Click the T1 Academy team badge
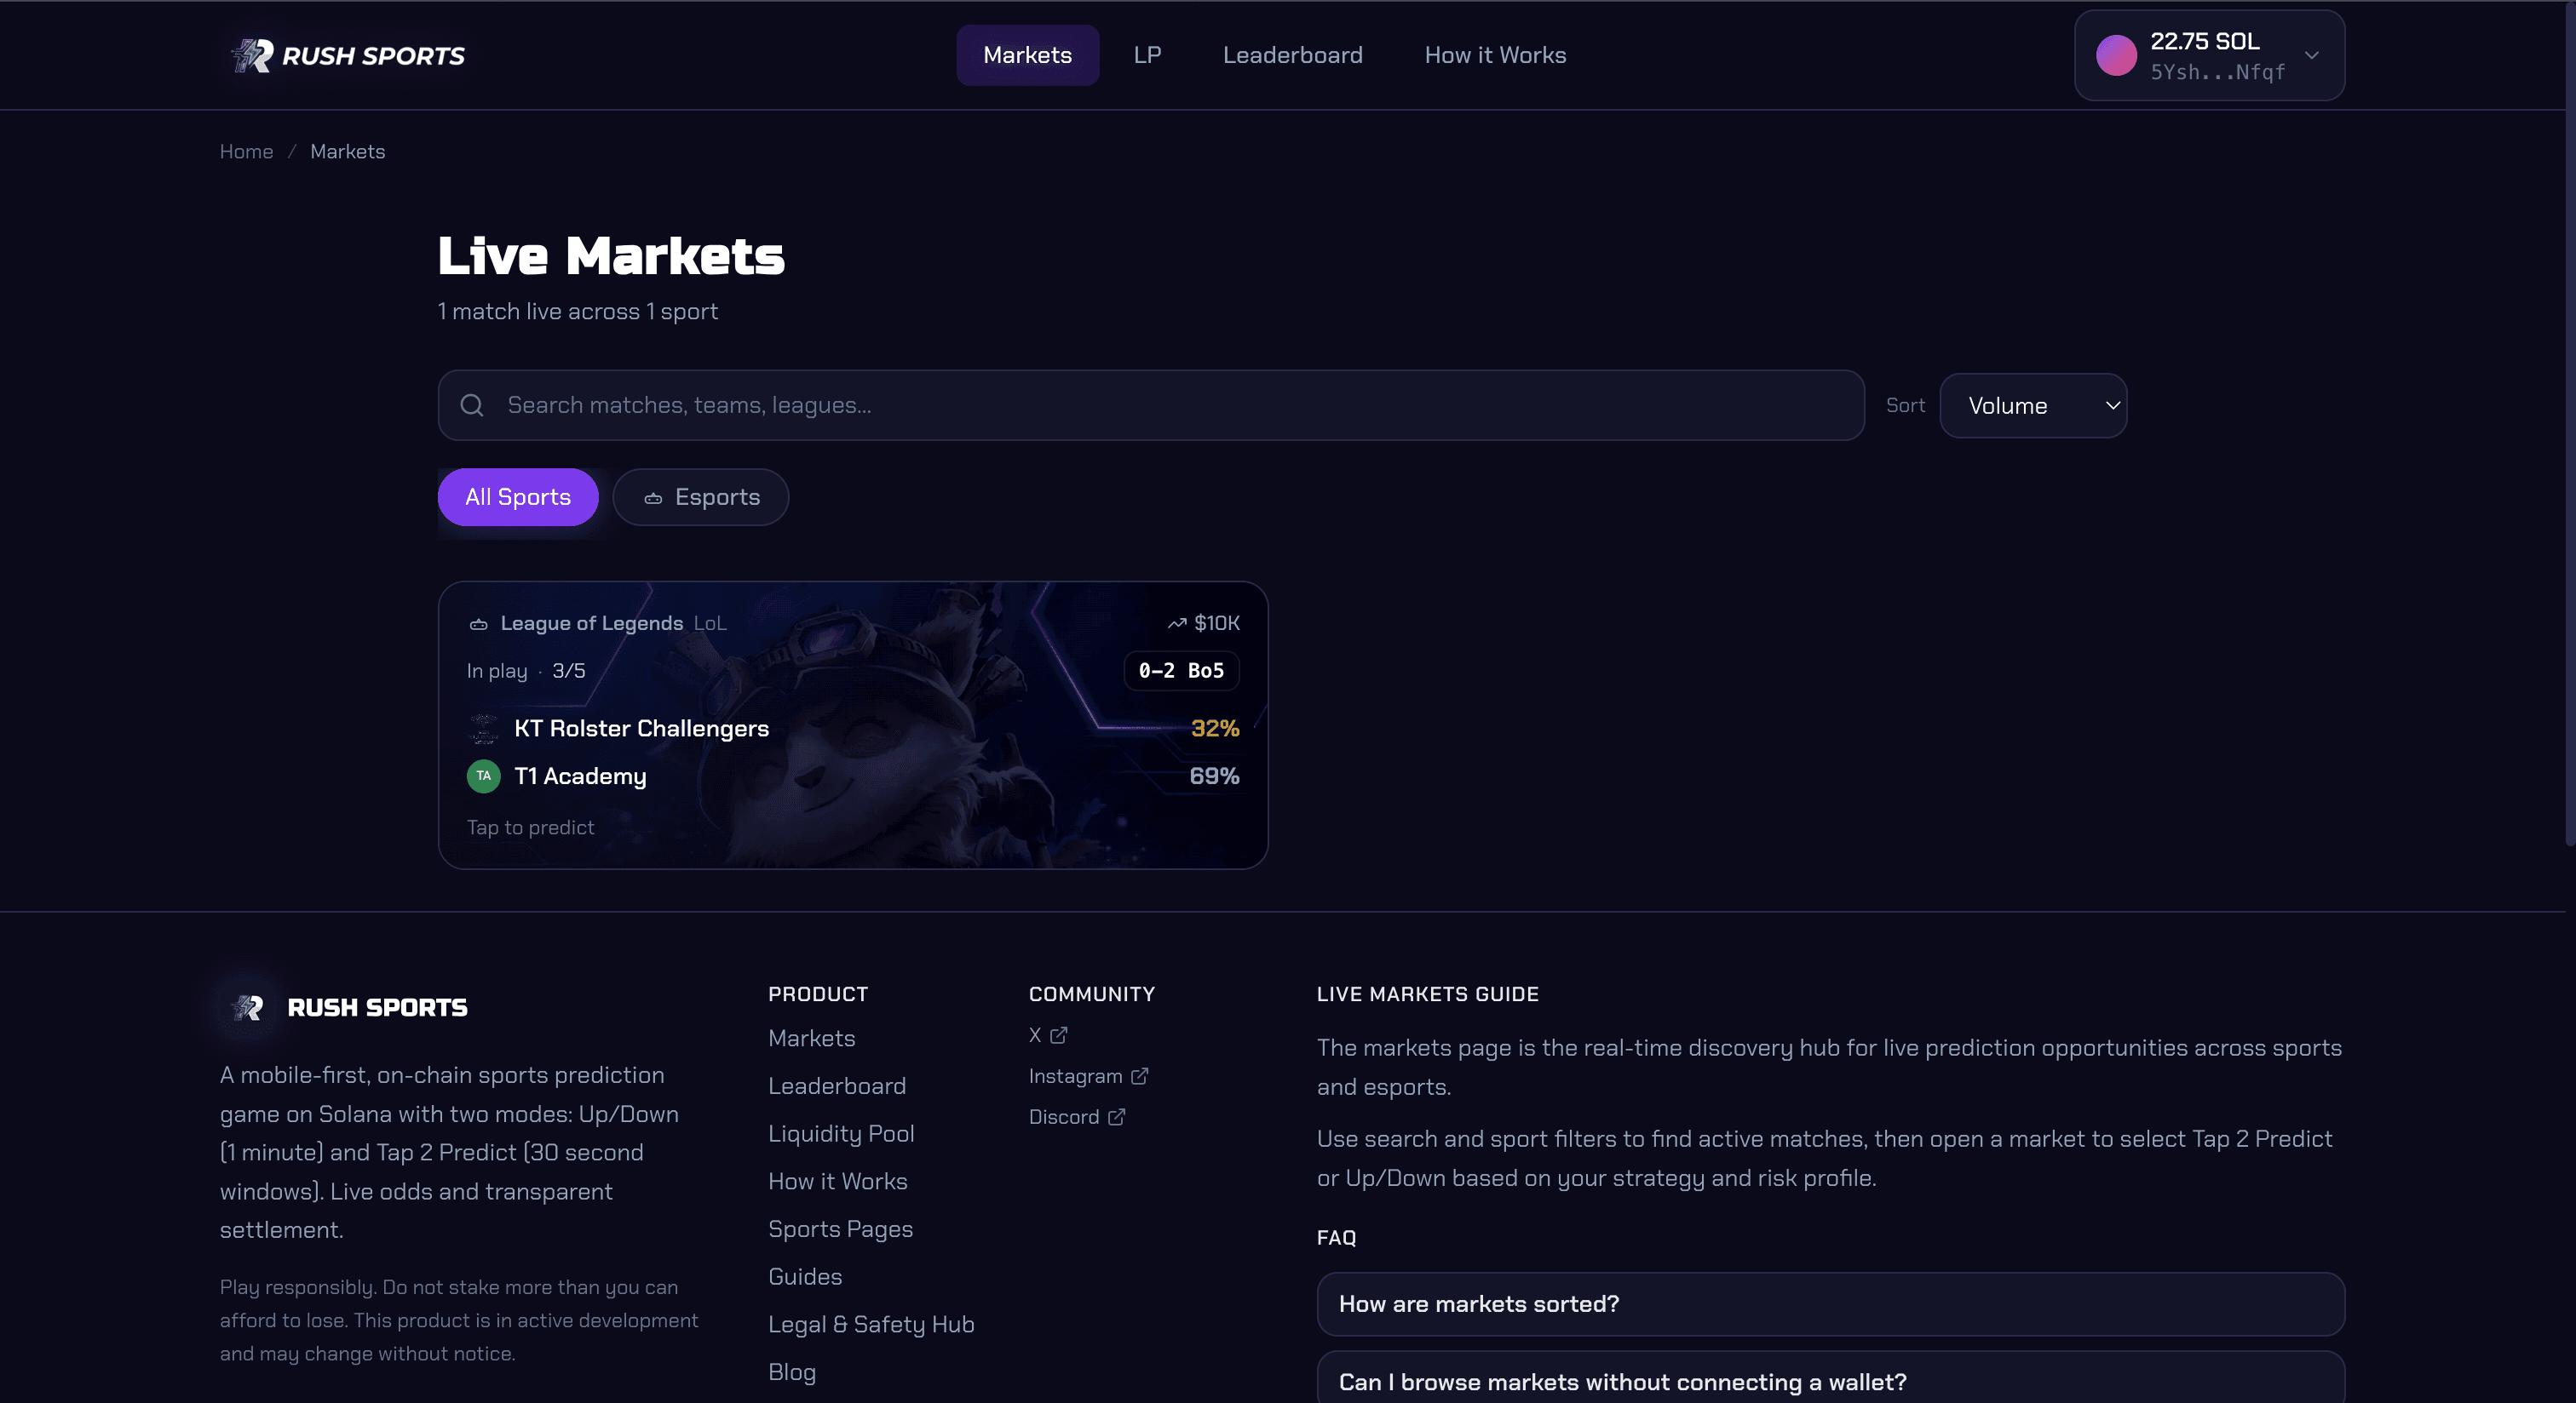The height and width of the screenshot is (1403, 2576). [x=483, y=776]
